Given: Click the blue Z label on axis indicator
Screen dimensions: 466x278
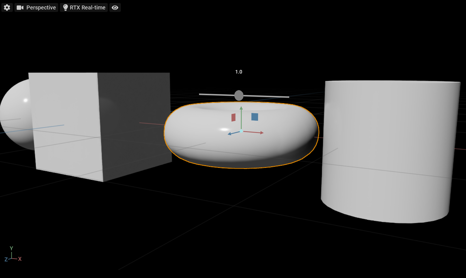Looking at the screenshot, I should point(6,260).
